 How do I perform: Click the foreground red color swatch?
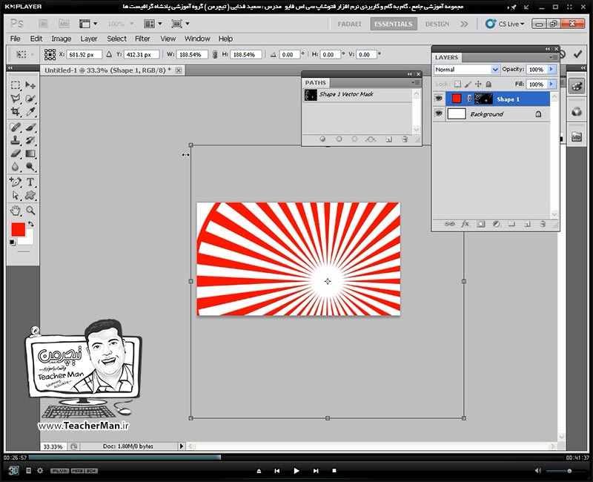[x=18, y=229]
